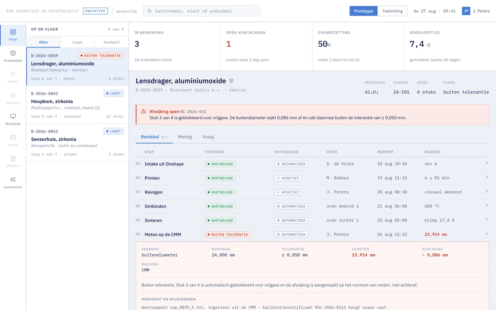Click the AFGETIKT badge in Printen row
The width and height of the screenshot is (496, 310).
click(288, 178)
